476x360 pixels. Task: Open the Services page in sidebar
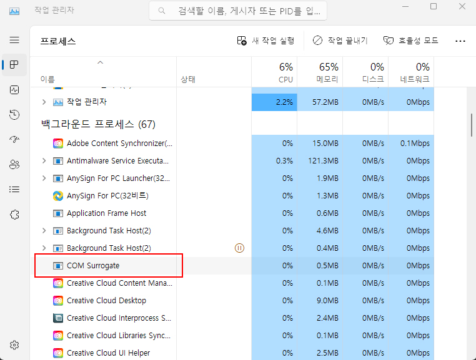click(14, 215)
